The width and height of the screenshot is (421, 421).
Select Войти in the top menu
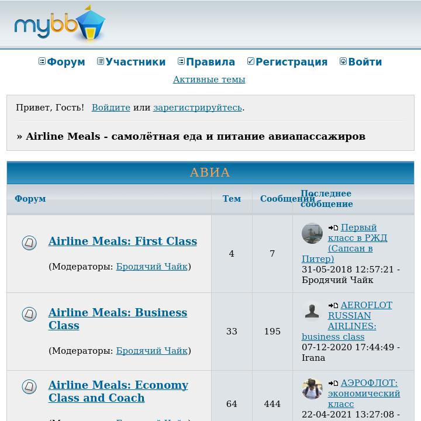[x=365, y=62]
